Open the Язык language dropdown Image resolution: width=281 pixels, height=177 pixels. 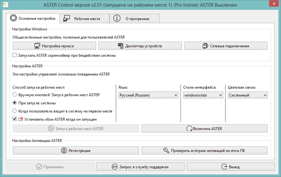tap(148, 95)
